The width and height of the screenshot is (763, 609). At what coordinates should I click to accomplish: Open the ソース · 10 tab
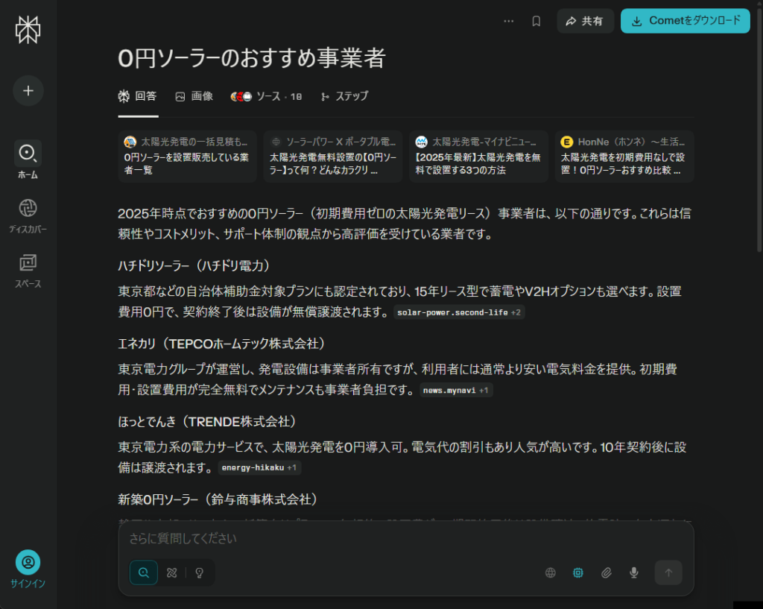pos(267,96)
